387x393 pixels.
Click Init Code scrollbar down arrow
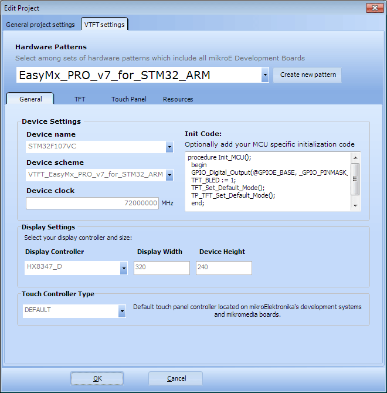click(355, 205)
